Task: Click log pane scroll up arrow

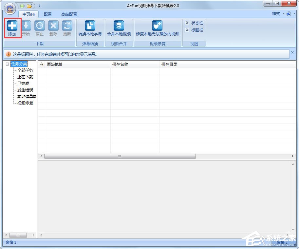Action: 293,164
